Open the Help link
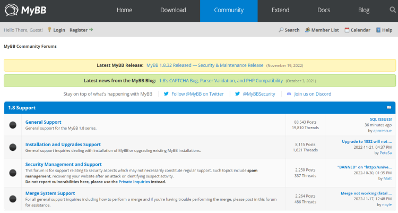Image resolution: width=398 pixels, height=213 pixels. (x=387, y=30)
